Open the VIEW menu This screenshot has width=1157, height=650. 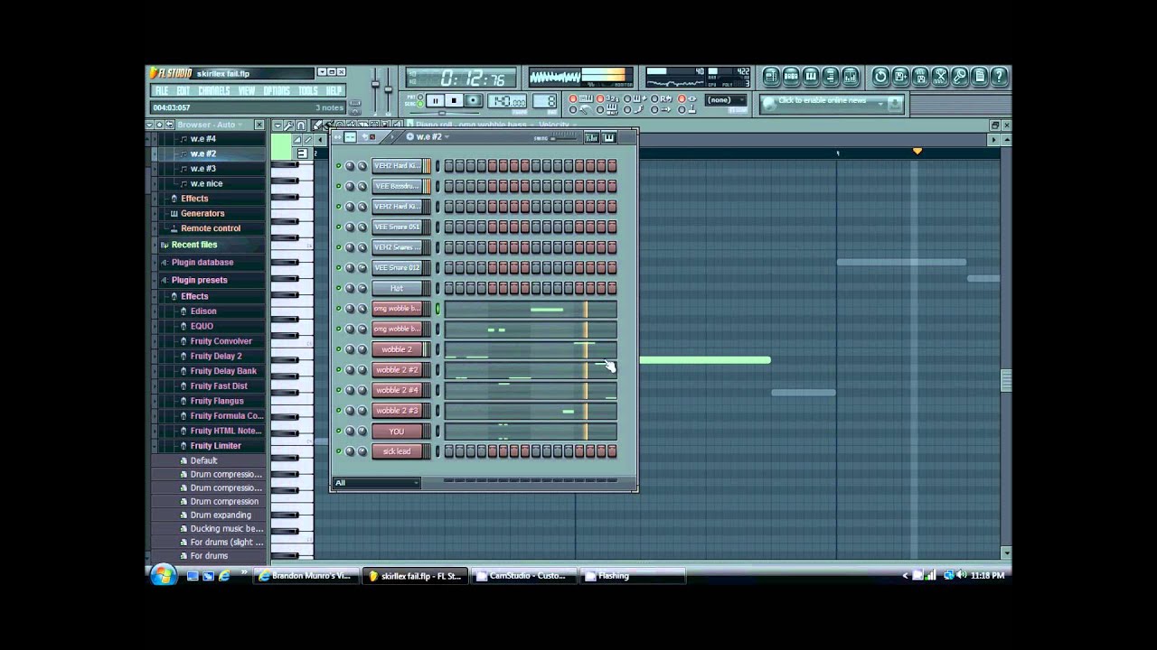(x=247, y=91)
